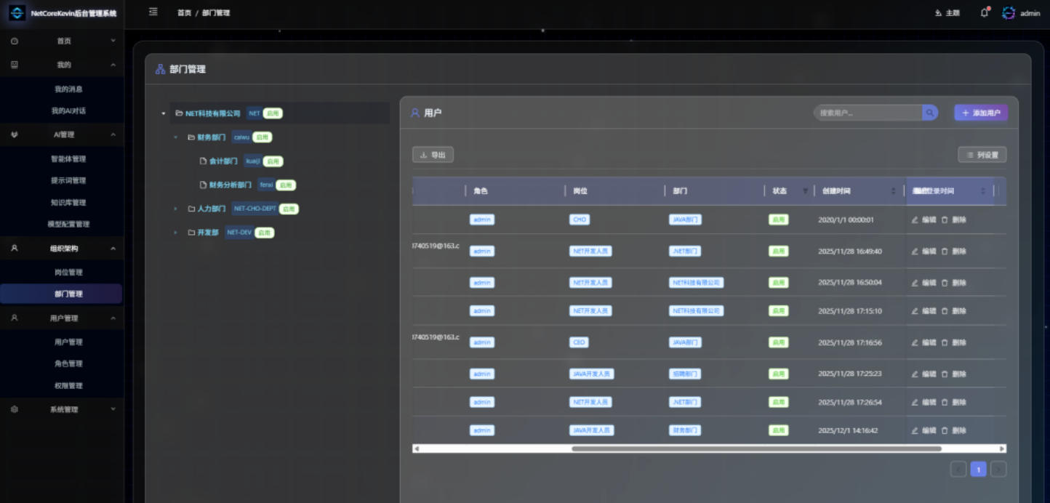
Task: Click edit pencil icon in first user row
Action: tap(915, 220)
